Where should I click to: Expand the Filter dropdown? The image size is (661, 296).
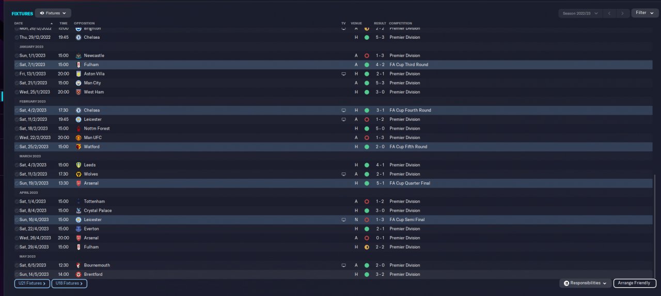[644, 13]
